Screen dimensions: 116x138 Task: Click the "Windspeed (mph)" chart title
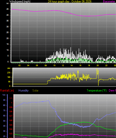click(20, 1)
